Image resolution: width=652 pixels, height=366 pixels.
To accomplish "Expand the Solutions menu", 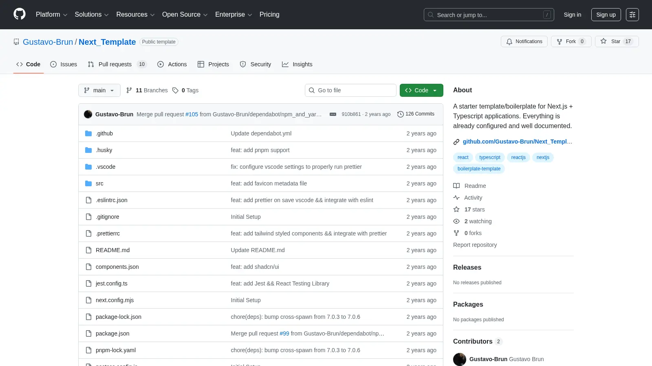I will pyautogui.click(x=92, y=15).
